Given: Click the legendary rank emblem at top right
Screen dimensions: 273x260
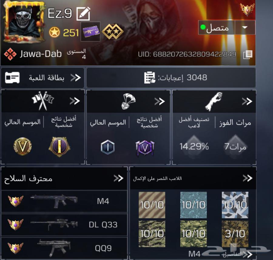Looking at the screenshot, I should pyautogui.click(x=247, y=9).
